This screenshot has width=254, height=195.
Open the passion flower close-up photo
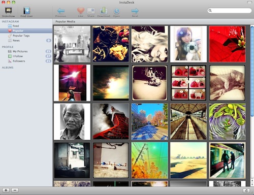pyautogui.click(x=227, y=122)
